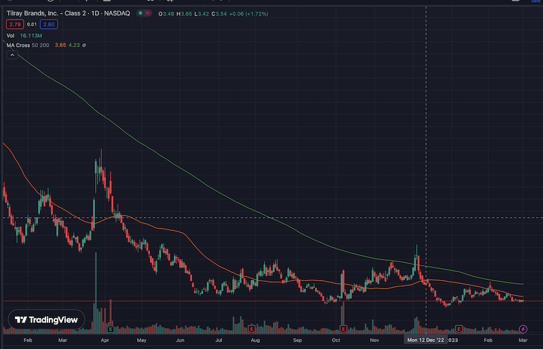Click the close price value C3.54
The image size is (543, 349).
click(219, 14)
